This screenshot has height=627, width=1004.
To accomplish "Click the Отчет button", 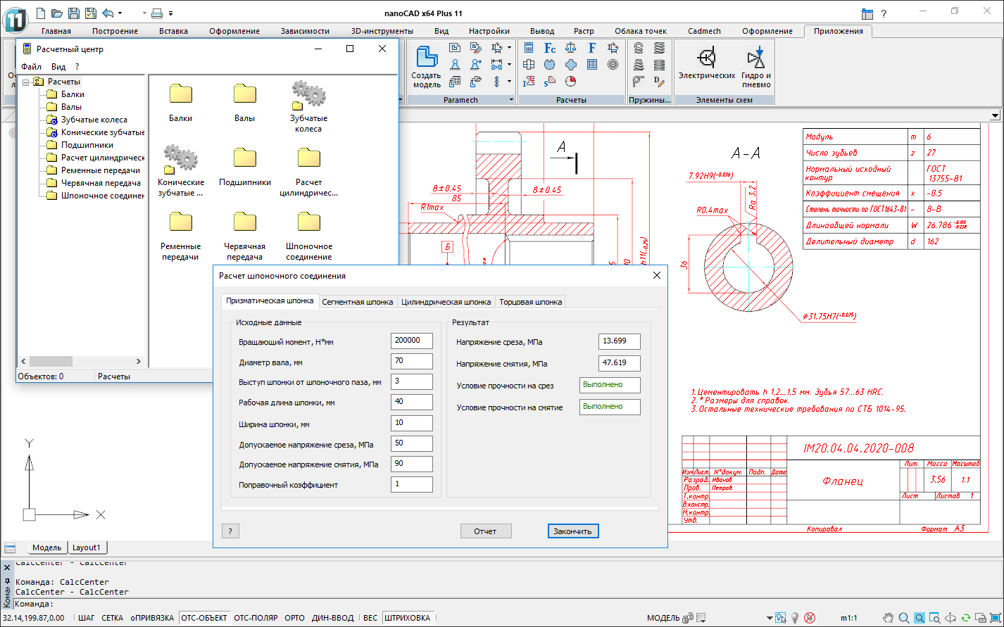I will [485, 531].
